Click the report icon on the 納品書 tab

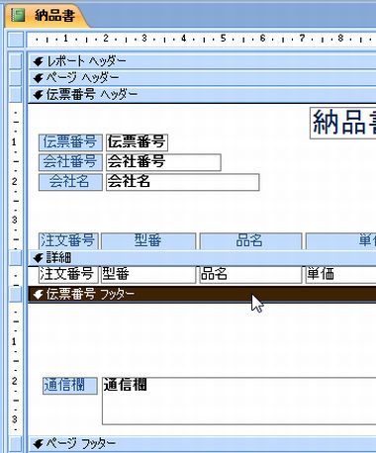tap(18, 15)
